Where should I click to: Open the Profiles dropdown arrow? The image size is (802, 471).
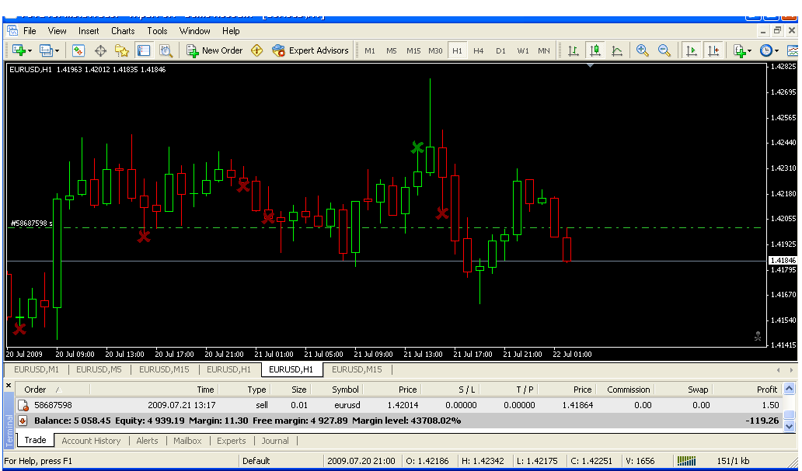pos(58,51)
